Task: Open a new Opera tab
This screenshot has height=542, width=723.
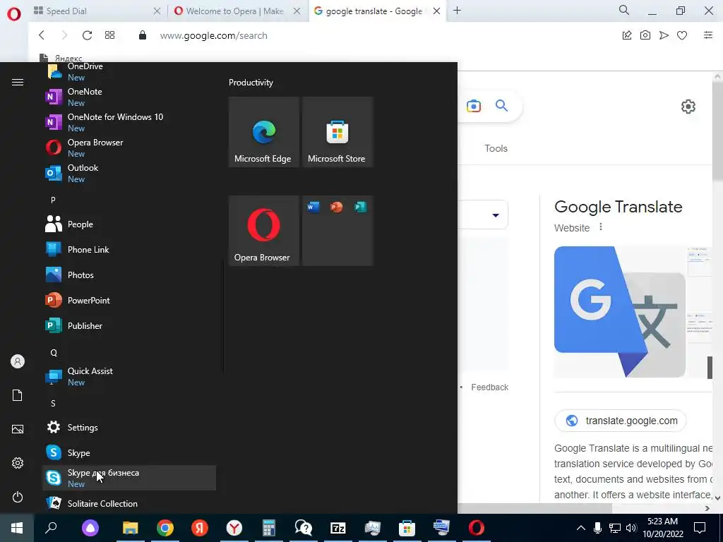Action: tap(457, 11)
